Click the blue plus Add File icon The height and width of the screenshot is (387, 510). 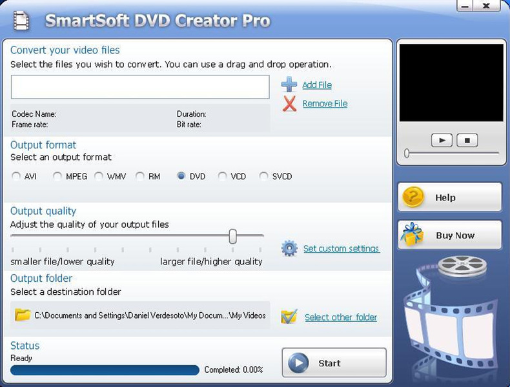[289, 84]
